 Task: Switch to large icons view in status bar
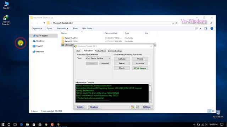point(213,111)
